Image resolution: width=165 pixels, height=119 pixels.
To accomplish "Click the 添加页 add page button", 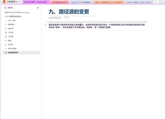I will click(9, 8).
